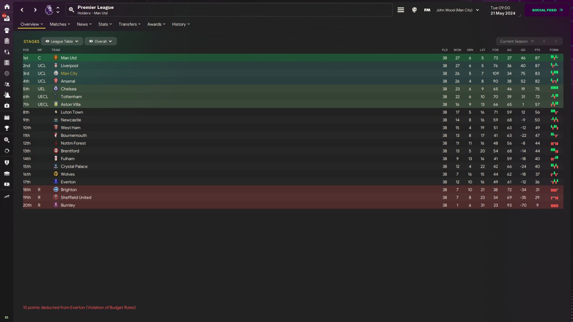Open the Overview tab menu
The width and height of the screenshot is (573, 322).
coord(32,24)
